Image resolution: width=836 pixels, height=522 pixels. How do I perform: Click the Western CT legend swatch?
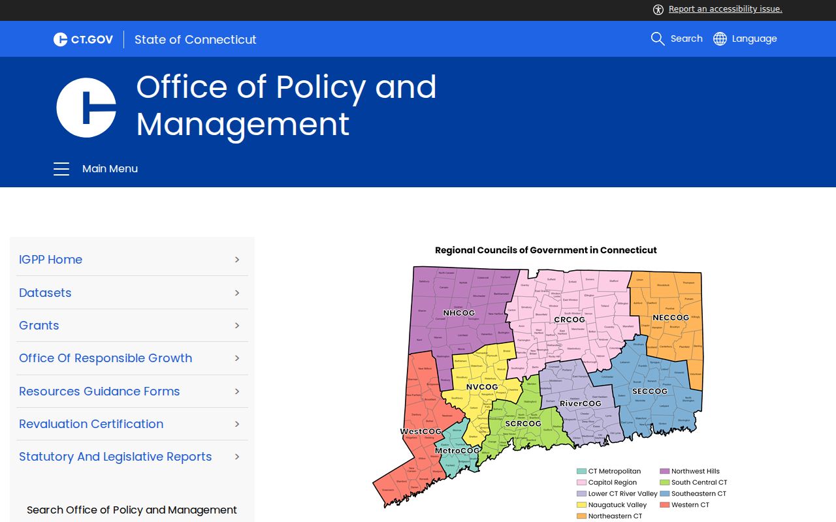[665, 505]
